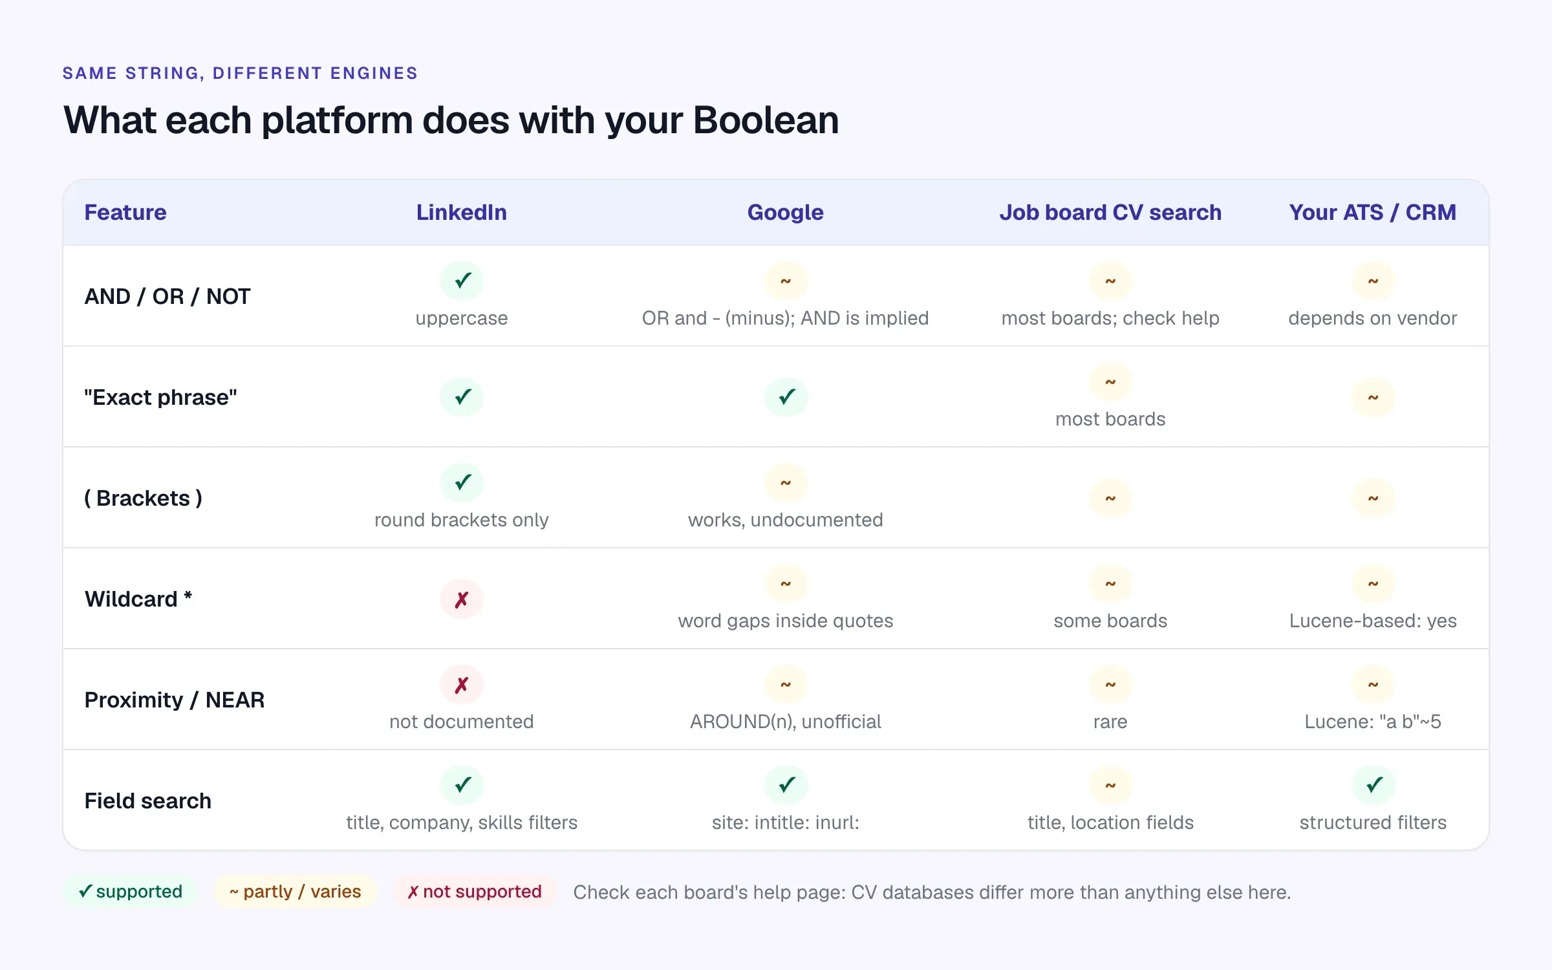Click the ( Brackets ) row label
The height and width of the screenshot is (970, 1552).
pos(143,498)
